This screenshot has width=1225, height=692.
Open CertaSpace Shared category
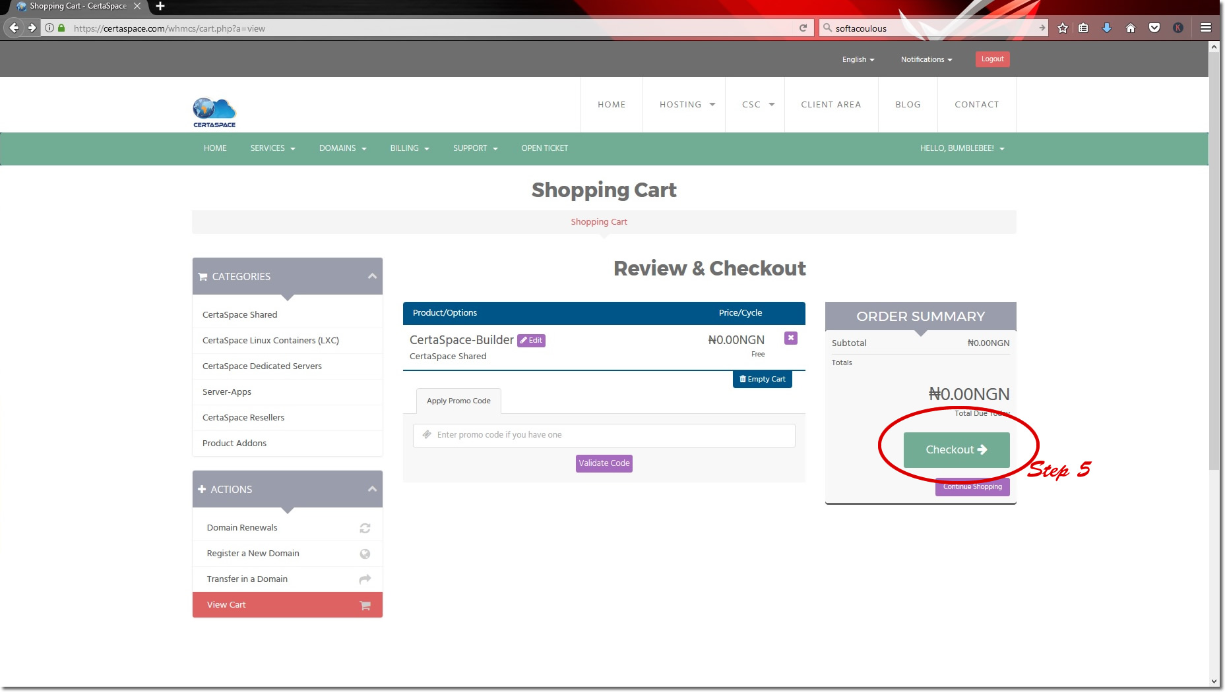click(x=287, y=315)
